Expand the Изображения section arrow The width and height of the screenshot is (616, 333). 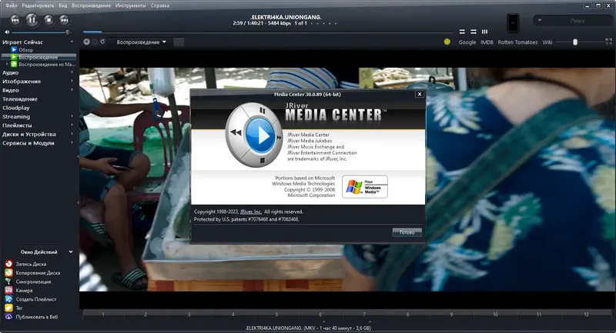(72, 81)
